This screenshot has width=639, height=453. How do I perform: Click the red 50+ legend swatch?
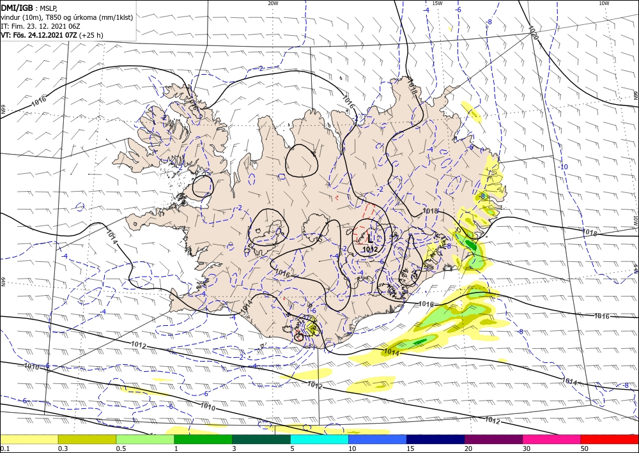(x=610, y=439)
